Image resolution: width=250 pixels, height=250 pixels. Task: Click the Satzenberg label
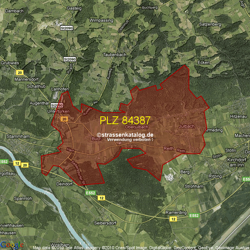coord(211,24)
